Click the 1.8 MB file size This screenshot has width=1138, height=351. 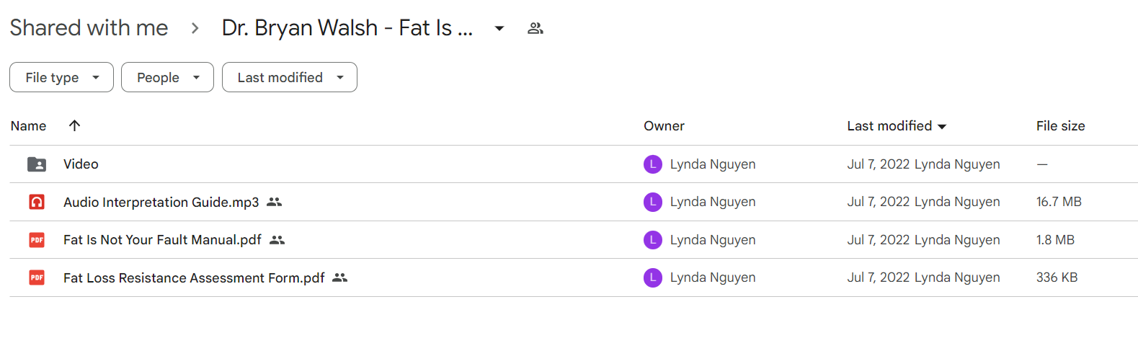pyautogui.click(x=1055, y=240)
